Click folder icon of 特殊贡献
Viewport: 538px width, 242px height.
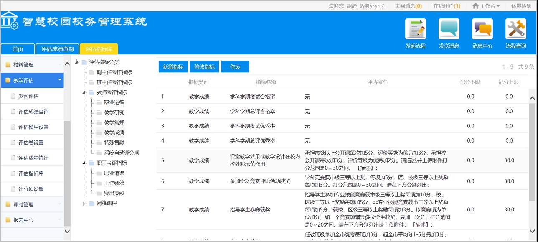pyautogui.click(x=99, y=143)
